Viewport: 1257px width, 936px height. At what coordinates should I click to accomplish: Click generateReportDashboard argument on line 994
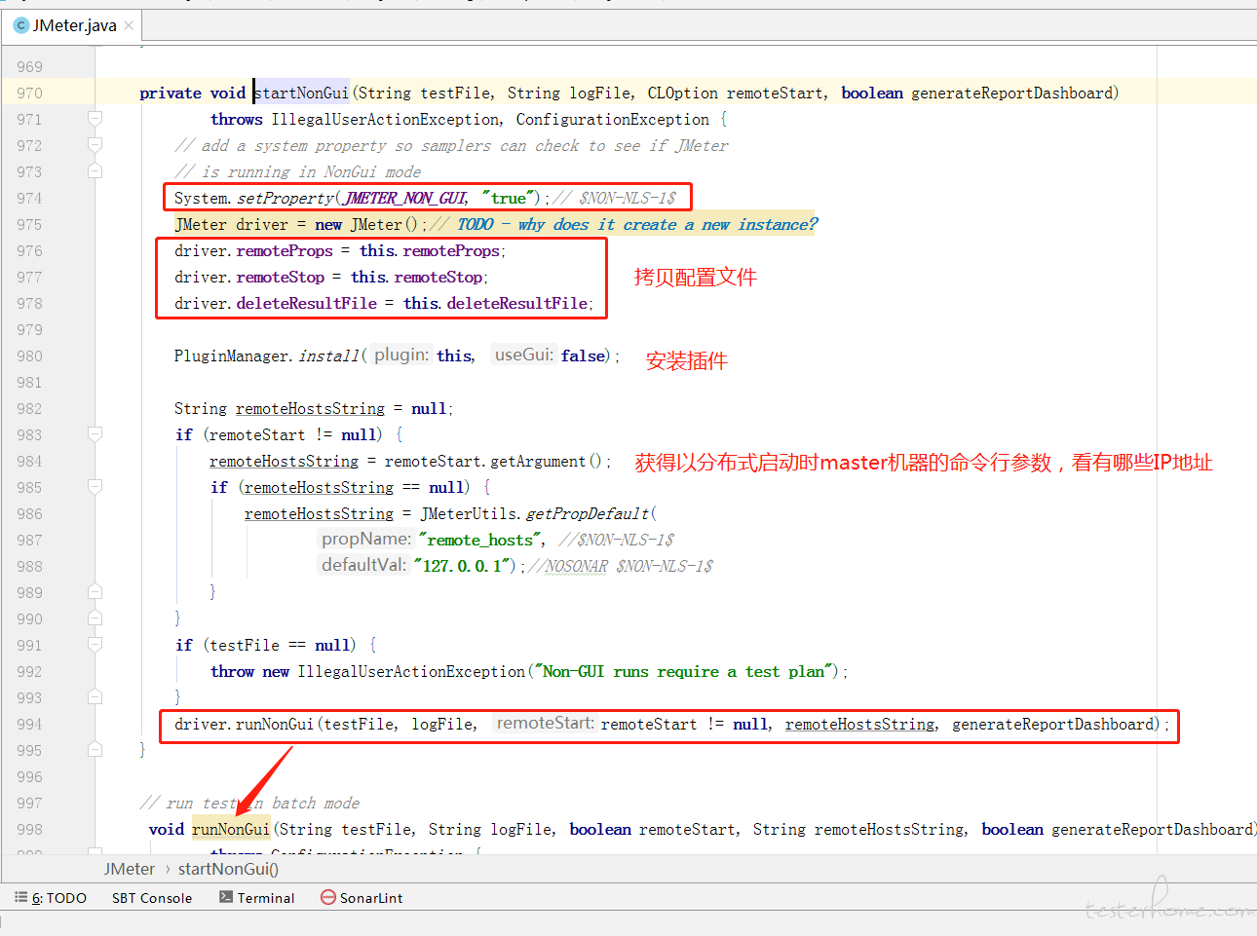[x=1051, y=724]
